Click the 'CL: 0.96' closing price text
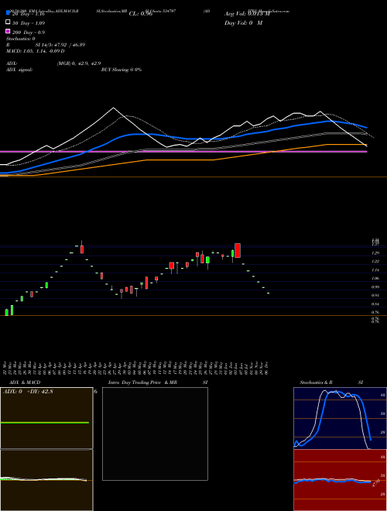Viewport: 387px width, 511px height. [x=141, y=14]
